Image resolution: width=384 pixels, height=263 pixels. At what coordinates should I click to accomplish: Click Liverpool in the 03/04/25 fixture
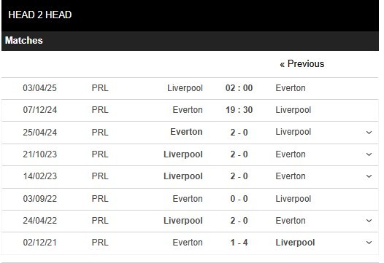(x=185, y=88)
